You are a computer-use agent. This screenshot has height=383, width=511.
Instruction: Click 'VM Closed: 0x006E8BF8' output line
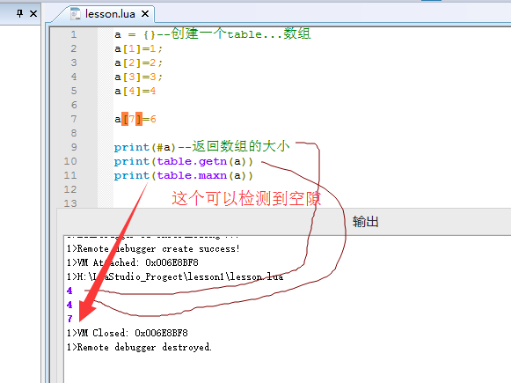[x=128, y=333]
